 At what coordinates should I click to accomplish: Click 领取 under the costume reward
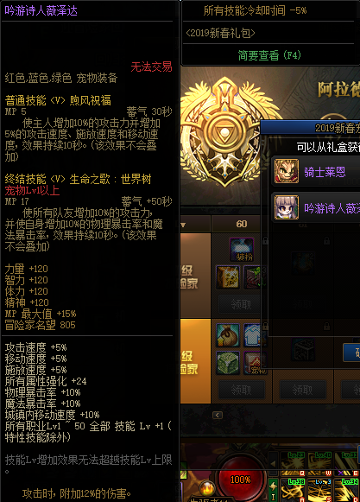(241, 304)
